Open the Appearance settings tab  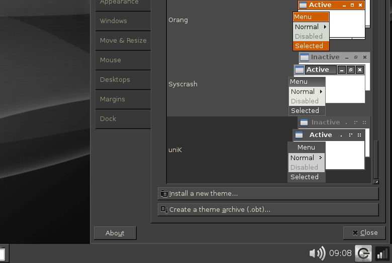pyautogui.click(x=123, y=5)
